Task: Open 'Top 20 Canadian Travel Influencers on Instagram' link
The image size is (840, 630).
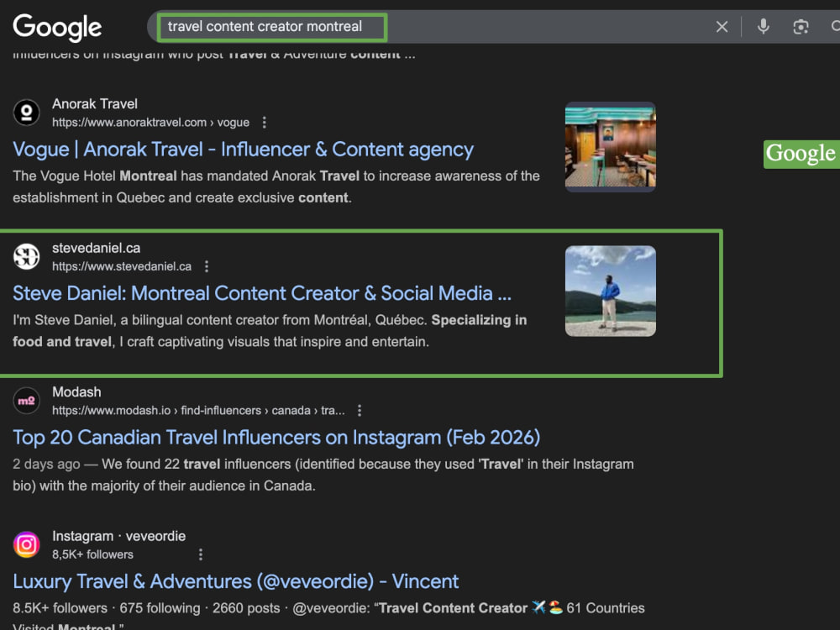Action: click(x=276, y=438)
